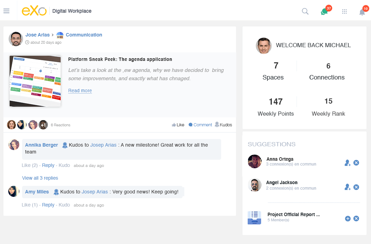
Task: Reply to Amy Miles's comment
Action: tap(48, 205)
